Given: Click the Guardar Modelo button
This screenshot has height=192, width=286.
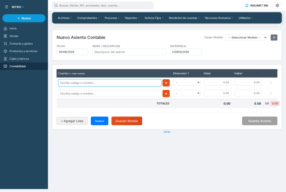Looking at the screenshot, I should point(127,121).
